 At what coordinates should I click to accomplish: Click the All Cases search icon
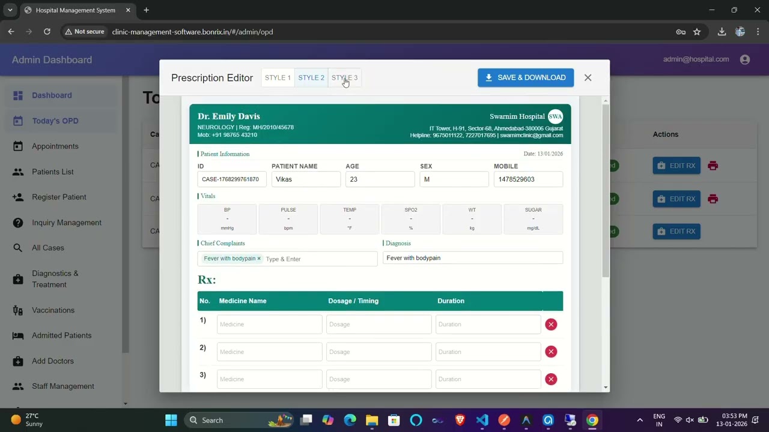point(18,248)
